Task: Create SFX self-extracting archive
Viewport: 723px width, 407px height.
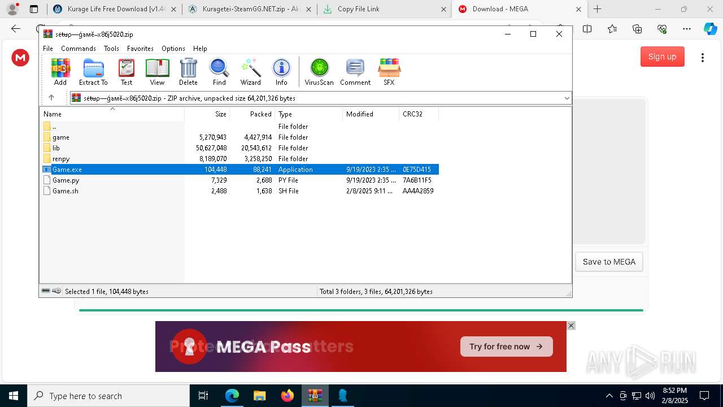Action: 389,72
